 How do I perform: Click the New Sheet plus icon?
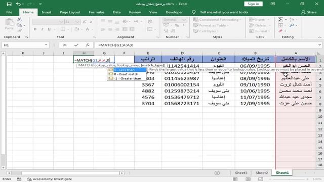[x=217, y=173]
